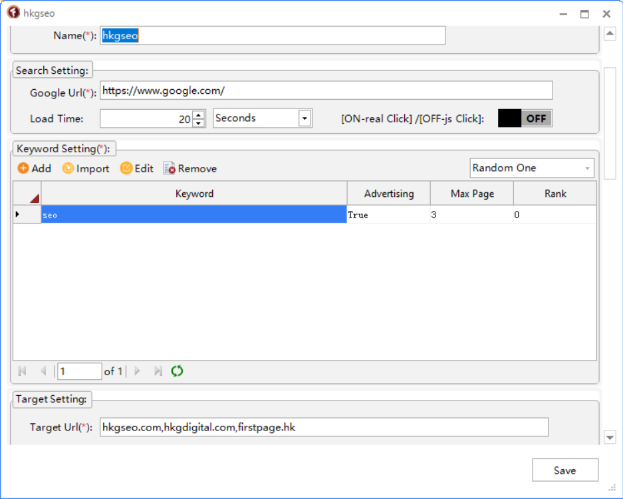Viewport: 623px width, 499px height.
Task: Click the row selector arrow for seo row
Action: [27, 215]
